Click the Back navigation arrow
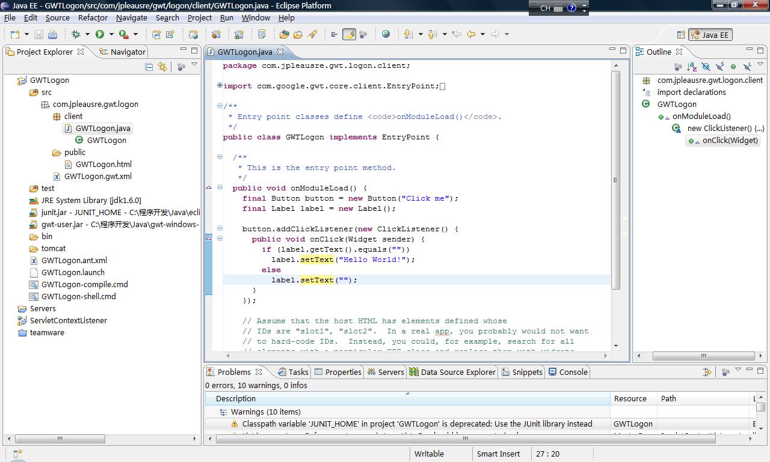This screenshot has height=462, width=770. point(471,34)
